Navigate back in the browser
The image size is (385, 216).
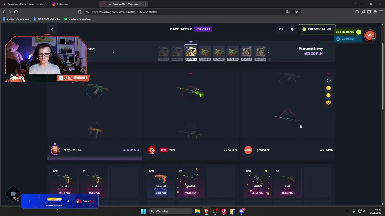pyautogui.click(x=4, y=12)
